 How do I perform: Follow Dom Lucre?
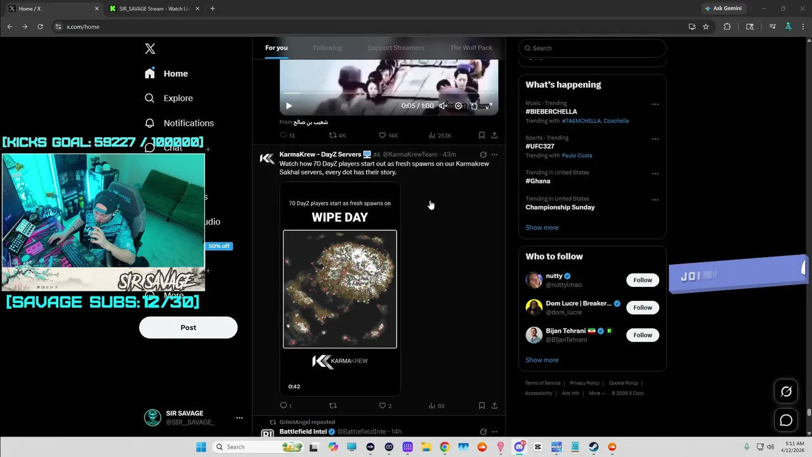[x=643, y=308]
